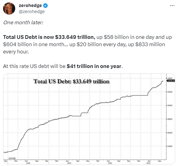Click the 34000 y-axis tick label

[x=170, y=78]
